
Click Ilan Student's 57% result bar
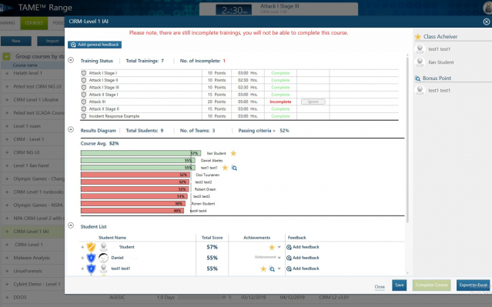141,153
